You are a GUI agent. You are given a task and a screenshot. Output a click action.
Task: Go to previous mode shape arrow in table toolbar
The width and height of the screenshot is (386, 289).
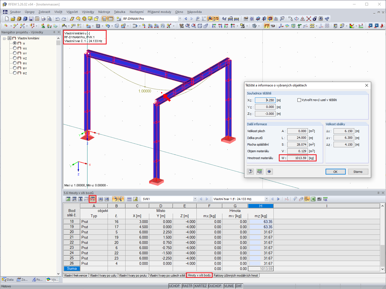[273, 199]
